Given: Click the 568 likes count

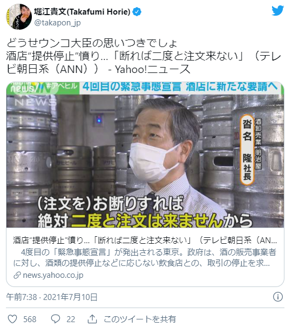Looking at the screenshot, I should tap(30, 319).
